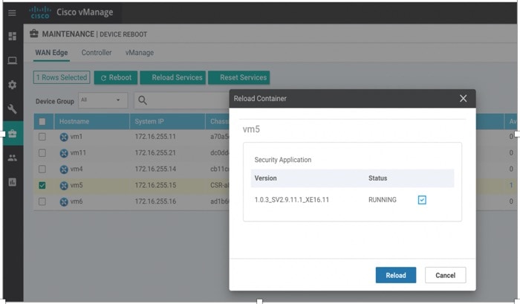Click the Reload Services button
The height and width of the screenshot is (304, 520).
173,77
